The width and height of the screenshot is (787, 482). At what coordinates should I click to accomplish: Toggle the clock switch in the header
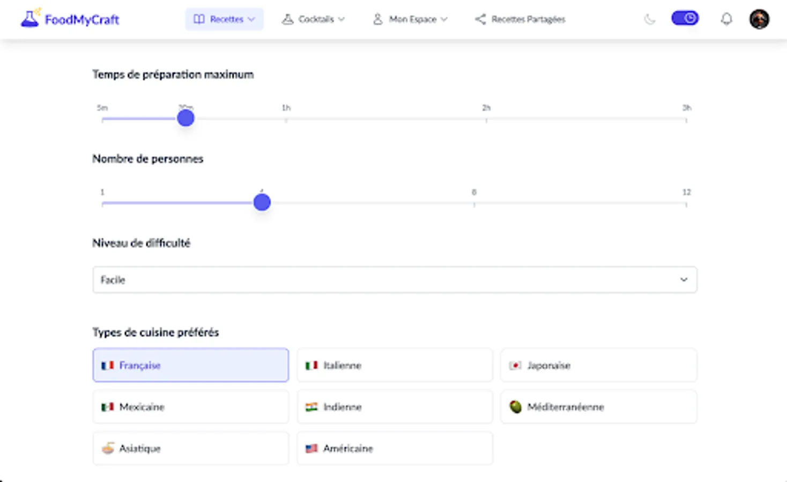coord(685,18)
